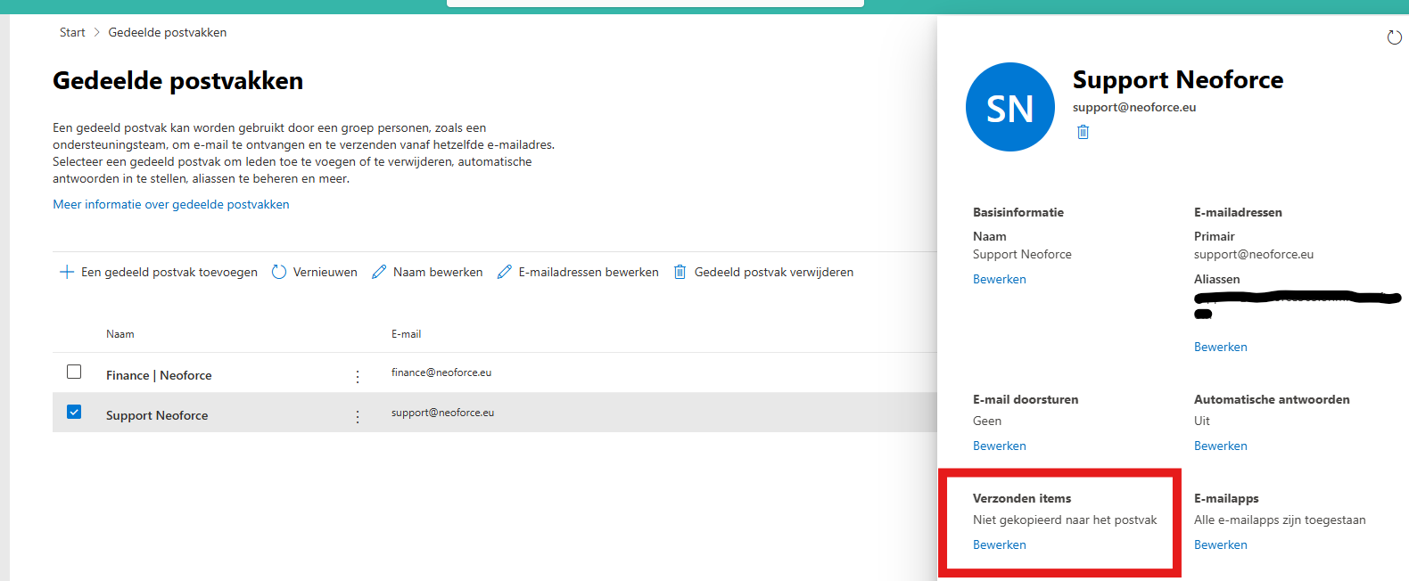
Task: Click the 'Geen' value under E-mail doorsturen
Action: [x=987, y=421]
